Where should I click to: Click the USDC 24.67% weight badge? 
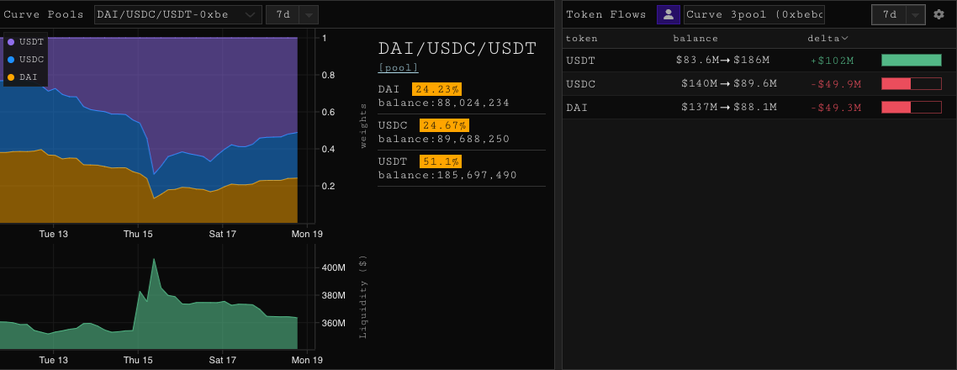click(x=444, y=125)
